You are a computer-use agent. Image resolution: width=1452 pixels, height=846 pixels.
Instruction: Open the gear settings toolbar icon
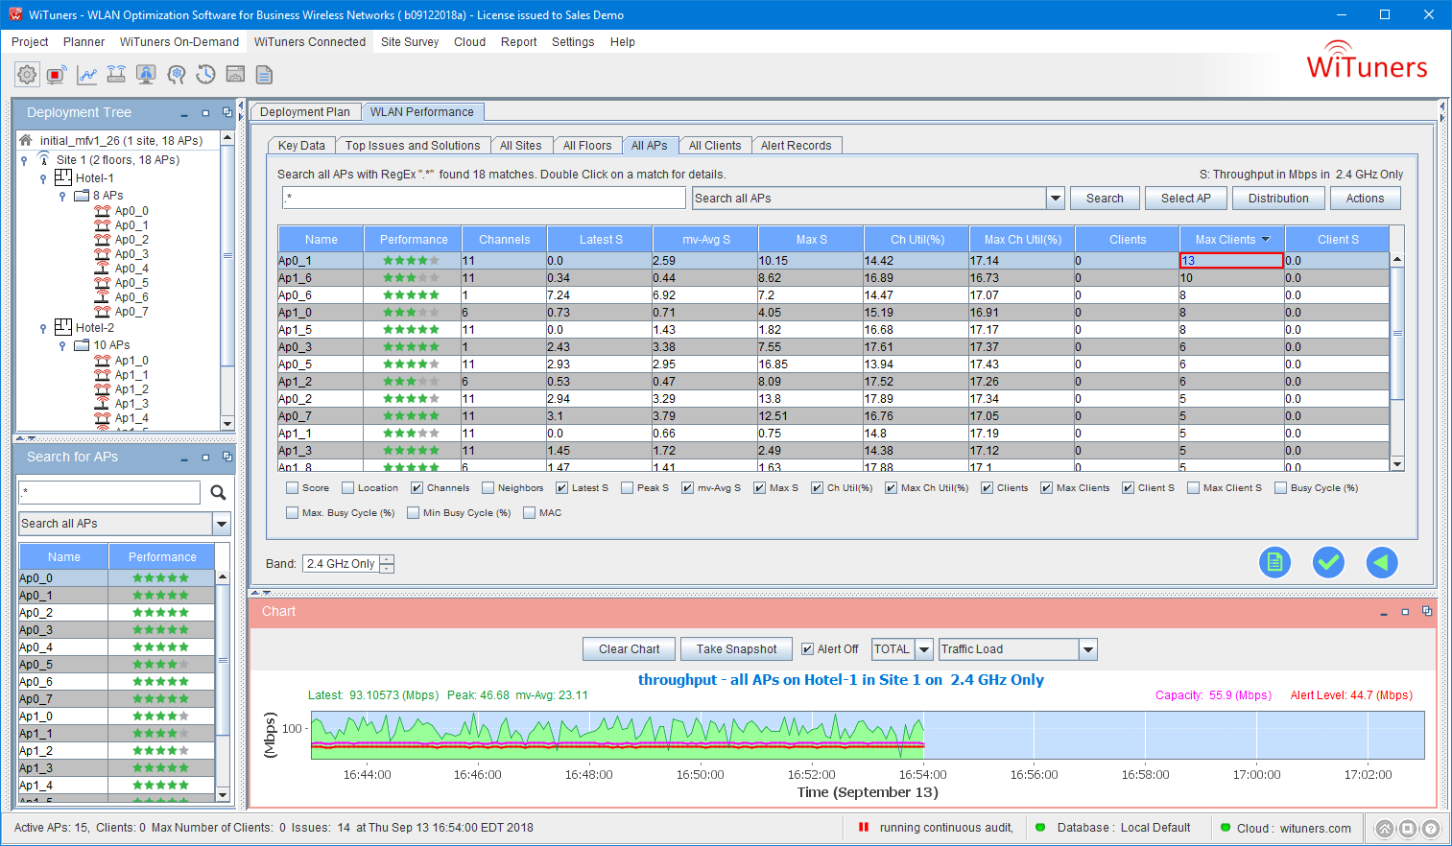27,75
